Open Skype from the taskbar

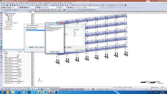pyautogui.click(x=35, y=92)
